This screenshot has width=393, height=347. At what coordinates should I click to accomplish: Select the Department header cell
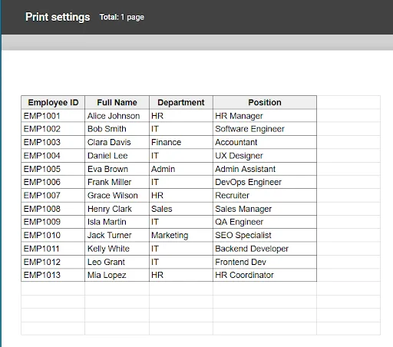click(181, 102)
